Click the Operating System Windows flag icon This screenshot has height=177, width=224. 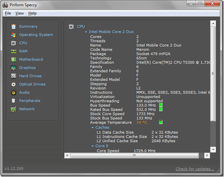point(13,35)
